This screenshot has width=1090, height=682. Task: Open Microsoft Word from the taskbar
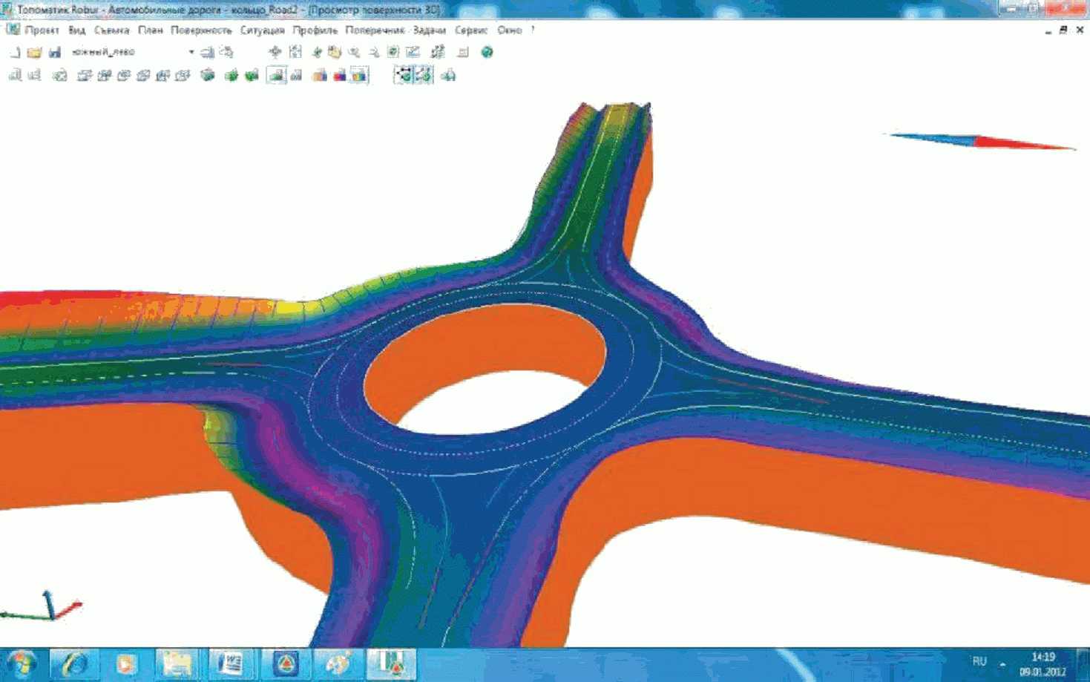tap(230, 663)
